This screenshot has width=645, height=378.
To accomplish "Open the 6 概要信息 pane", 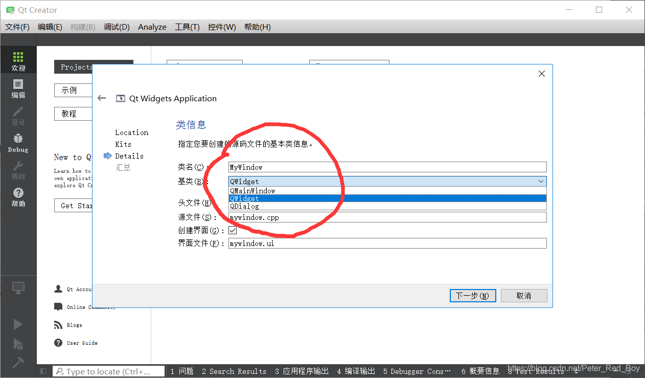I will pos(480,371).
